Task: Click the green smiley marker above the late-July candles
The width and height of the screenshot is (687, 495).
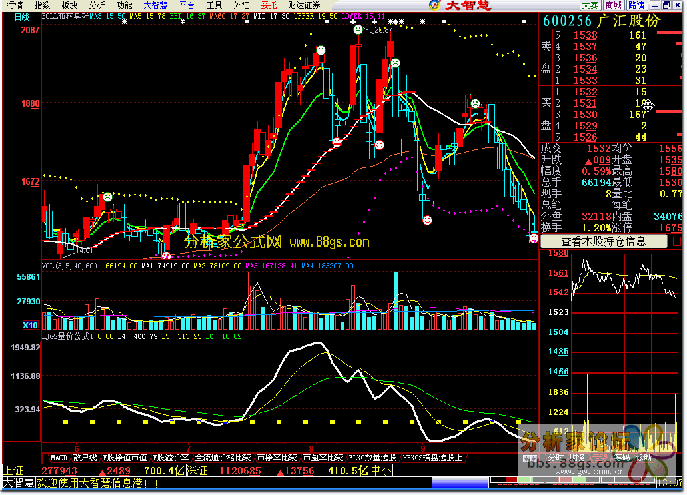Action: tap(321, 51)
